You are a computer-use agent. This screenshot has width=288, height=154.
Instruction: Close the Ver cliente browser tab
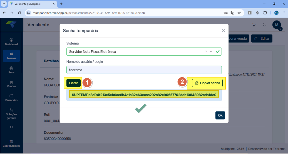click(x=54, y=4)
